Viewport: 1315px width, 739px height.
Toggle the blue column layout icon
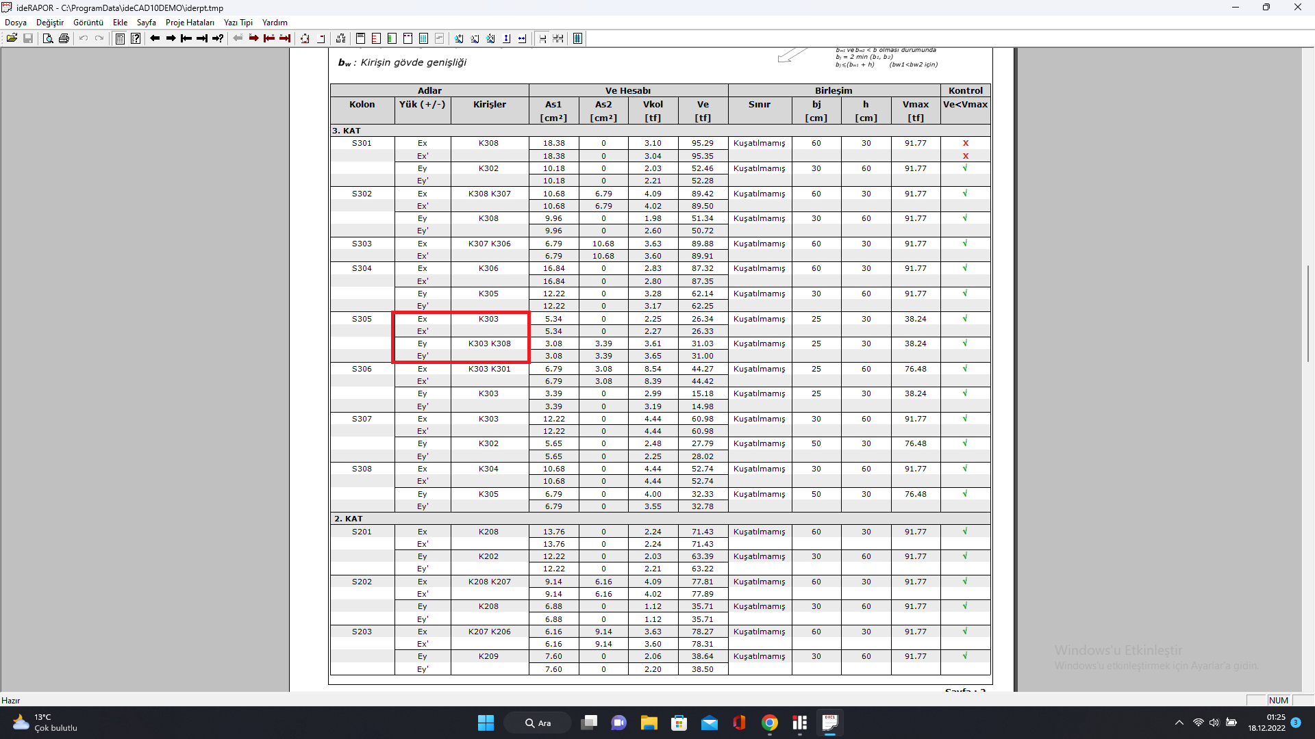click(x=577, y=38)
